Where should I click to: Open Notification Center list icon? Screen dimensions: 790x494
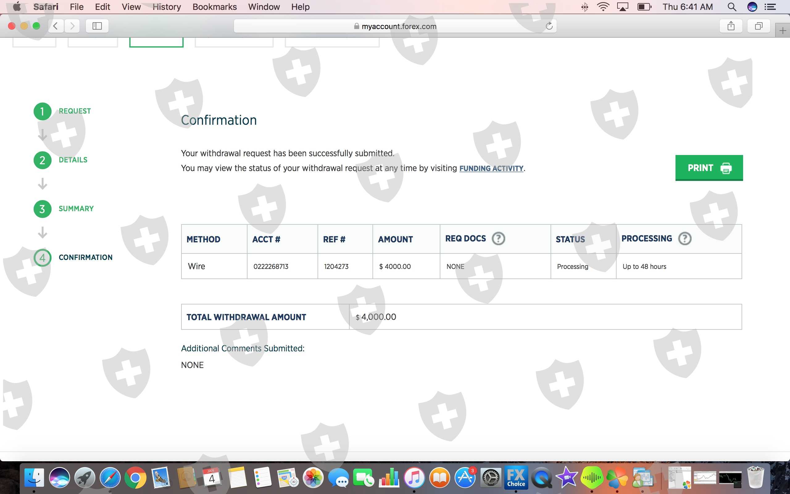point(771,7)
